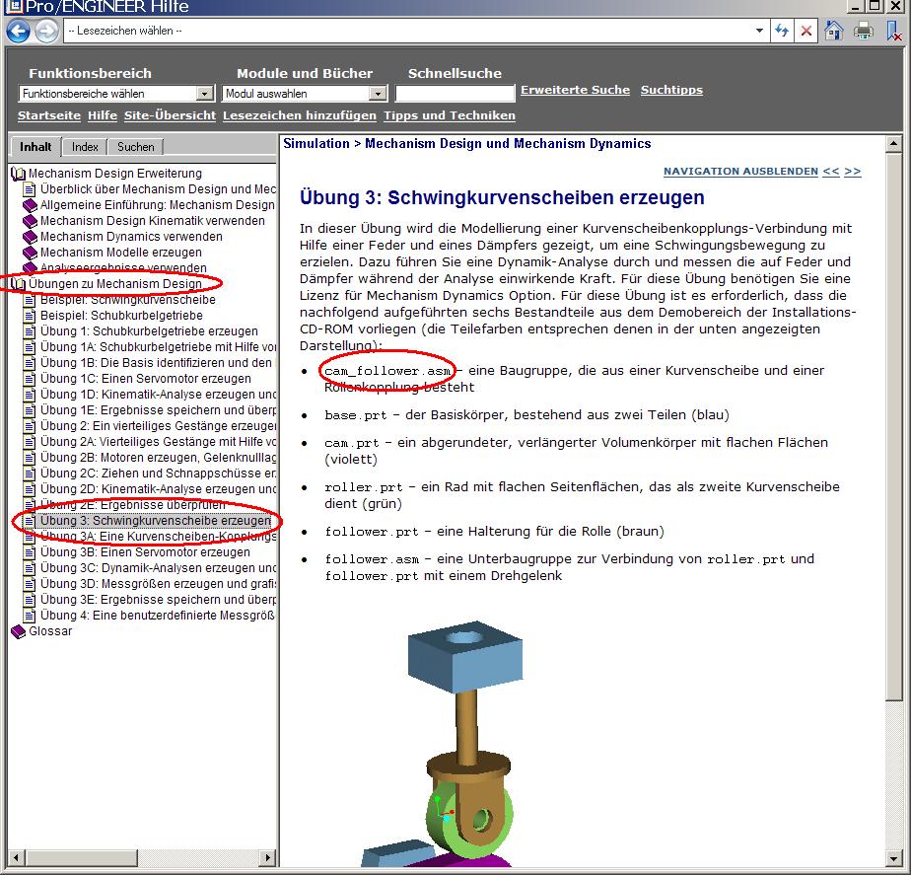Viewport: 911px width, 875px height.
Task: Click the content pane scroll up arrow
Action: (894, 144)
